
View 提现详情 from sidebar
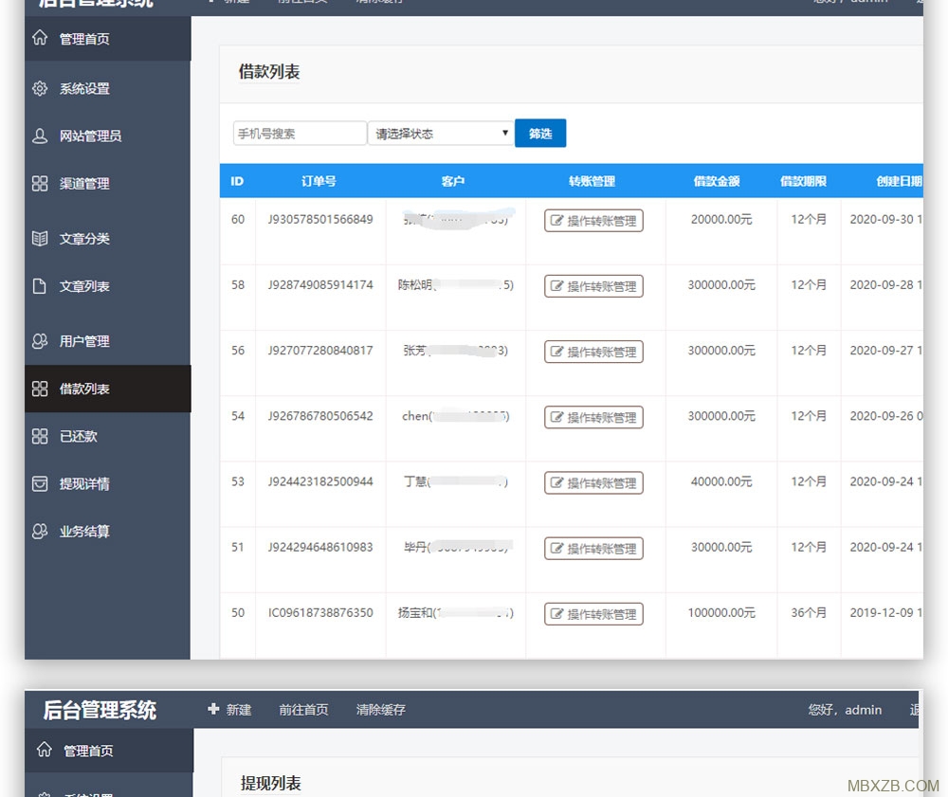108,484
